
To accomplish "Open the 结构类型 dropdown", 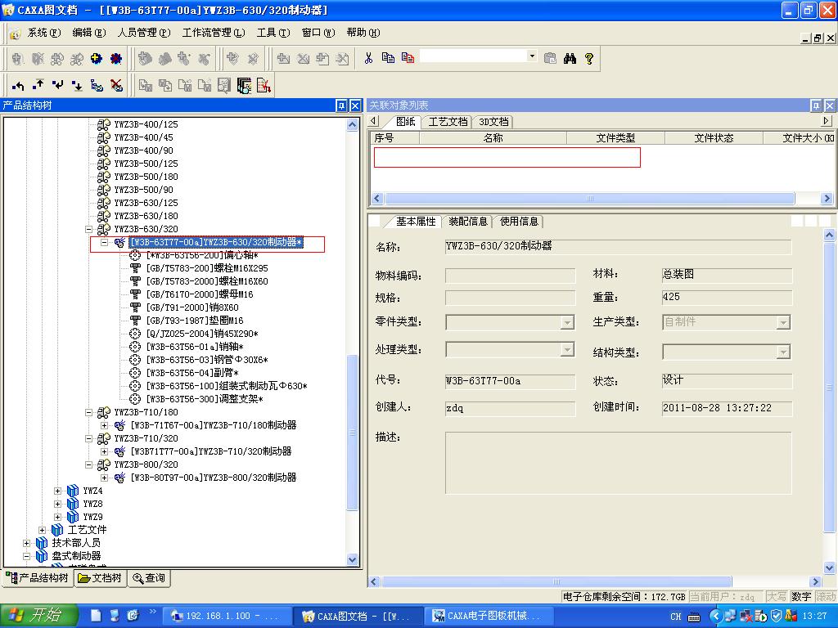I will [783, 352].
